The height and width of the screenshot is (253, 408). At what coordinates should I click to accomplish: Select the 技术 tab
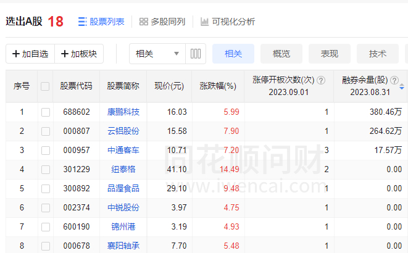(x=378, y=54)
